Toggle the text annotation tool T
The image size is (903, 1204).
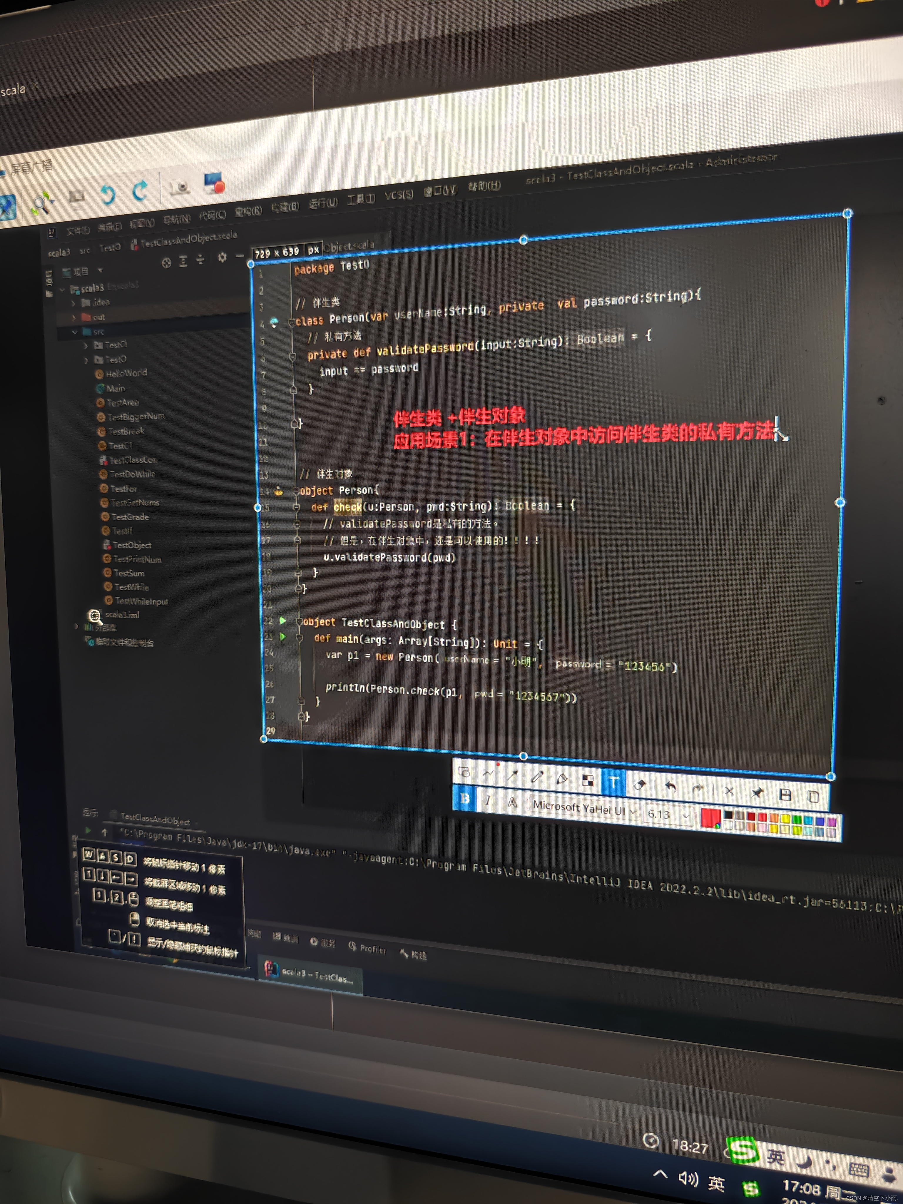coord(613,783)
